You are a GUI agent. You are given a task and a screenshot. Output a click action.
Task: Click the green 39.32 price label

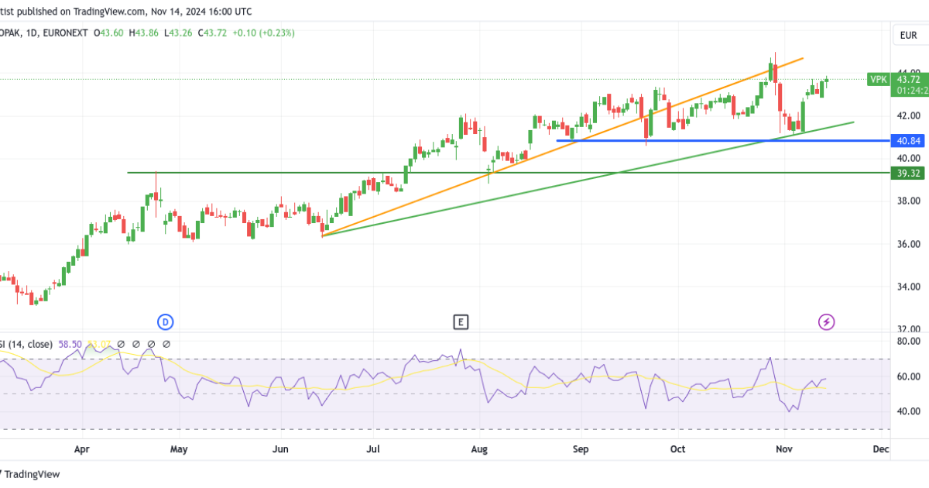coord(907,173)
